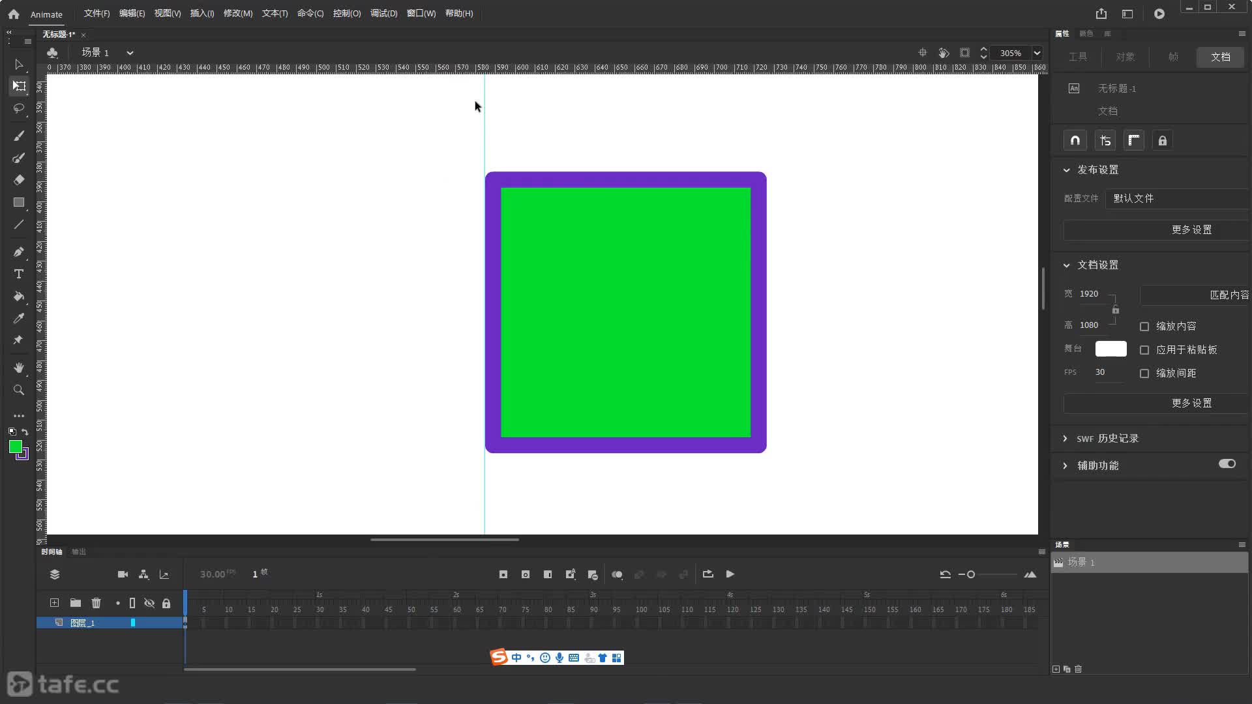The height and width of the screenshot is (704, 1252).
Task: Select the Eyedropper tool
Action: (18, 318)
